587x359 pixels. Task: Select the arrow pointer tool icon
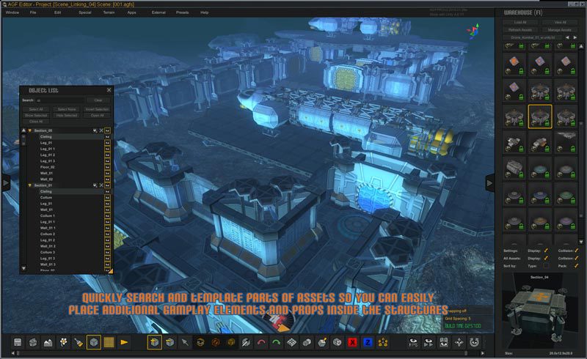click(185, 342)
